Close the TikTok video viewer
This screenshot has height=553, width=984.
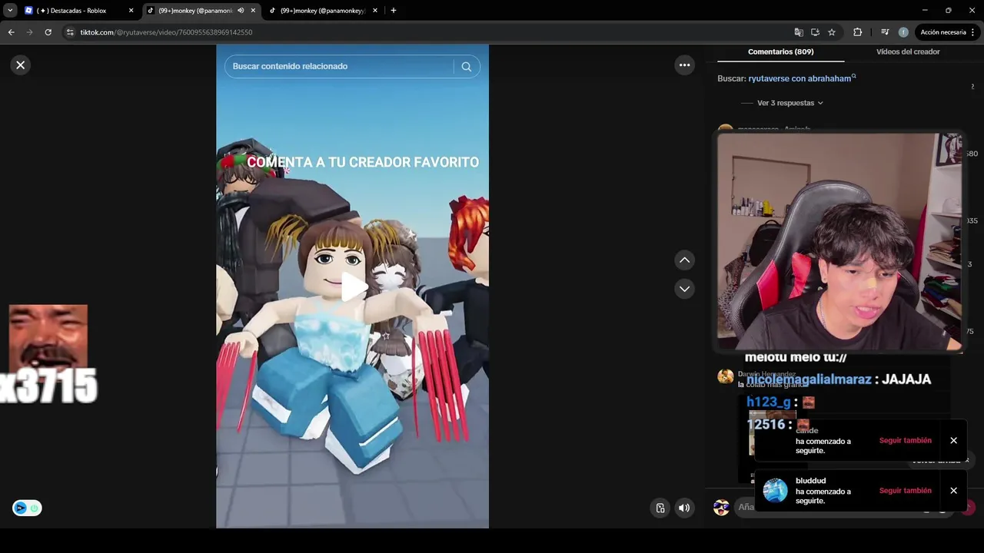click(21, 65)
